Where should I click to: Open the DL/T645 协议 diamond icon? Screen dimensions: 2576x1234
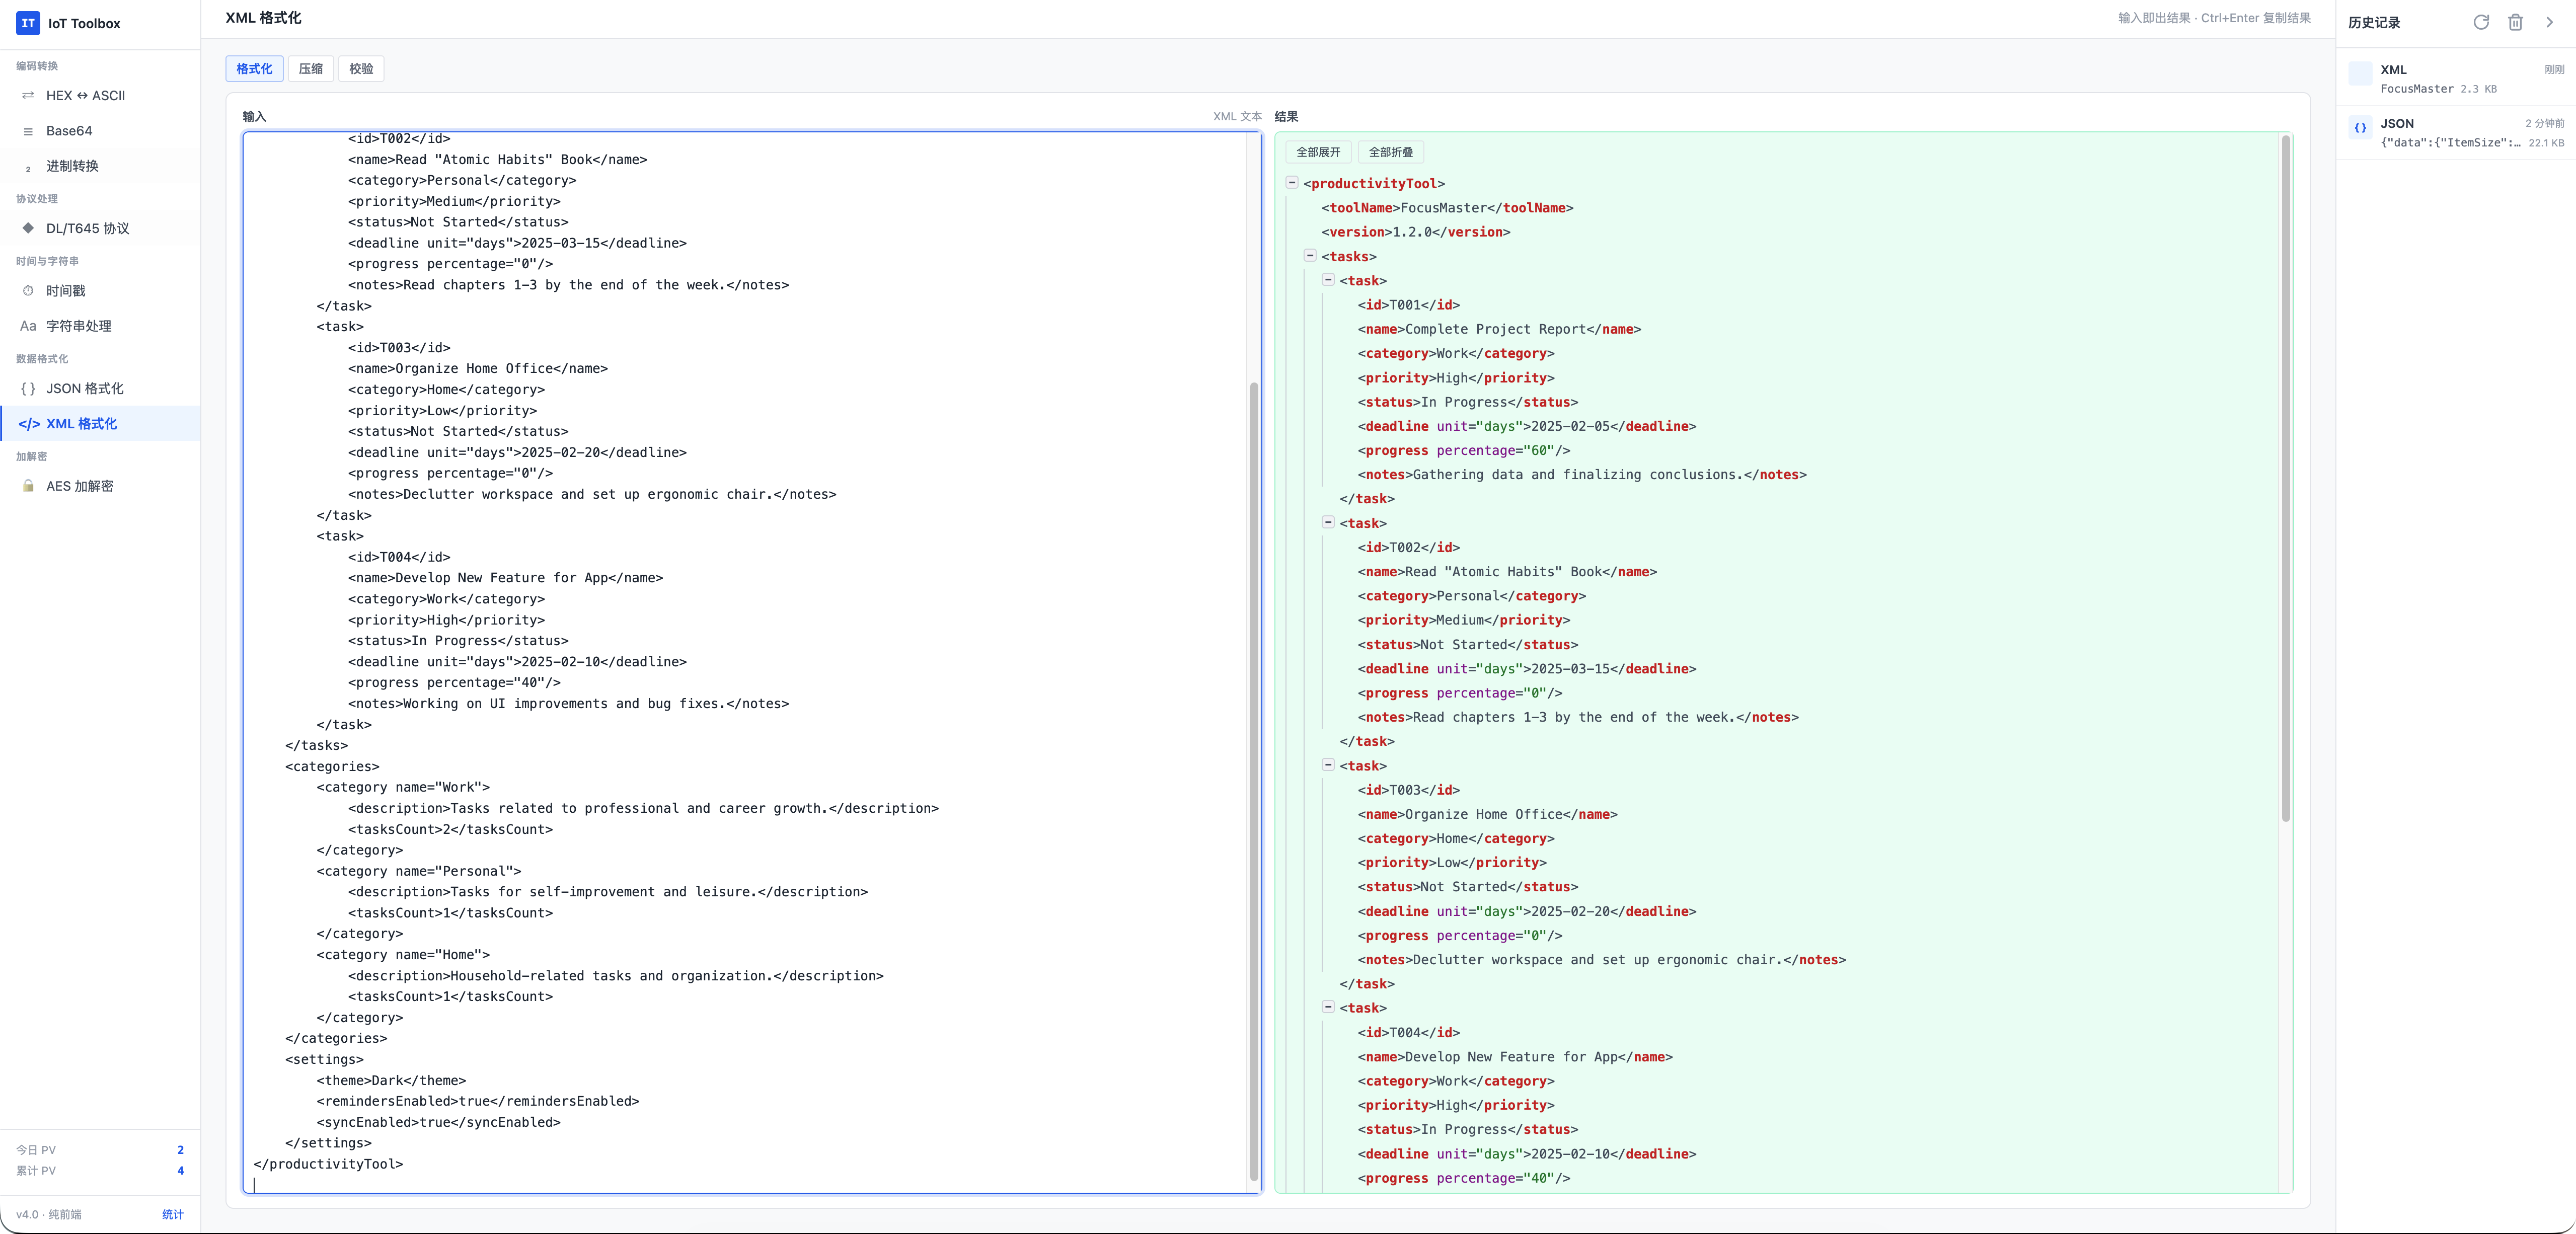(x=28, y=228)
